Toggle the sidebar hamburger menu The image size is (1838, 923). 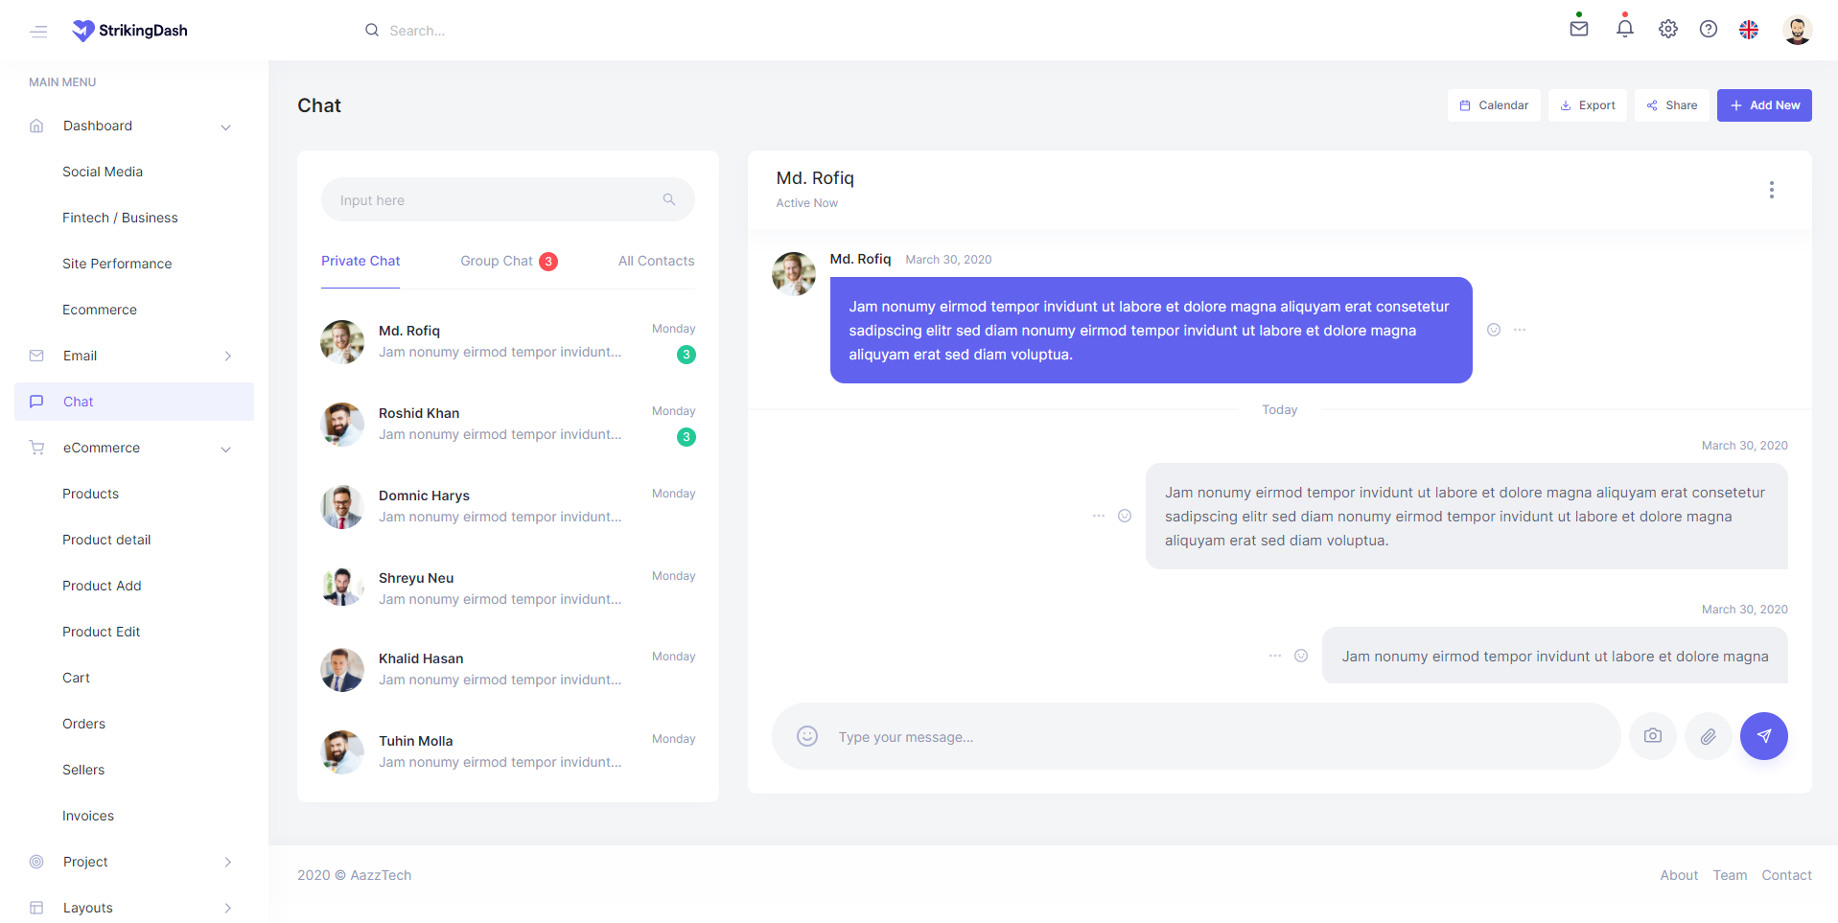(38, 32)
